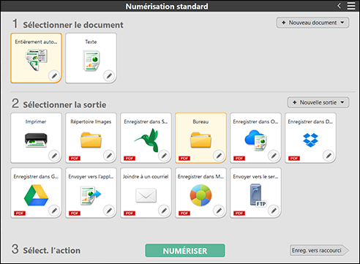Open the Nouveau document dropdown

(x=312, y=23)
